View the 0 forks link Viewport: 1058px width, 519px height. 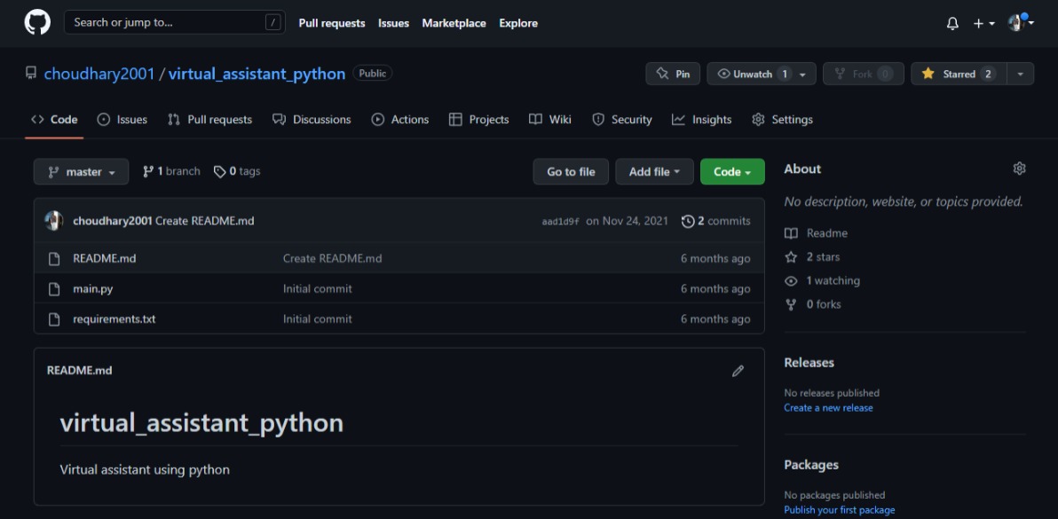813,304
